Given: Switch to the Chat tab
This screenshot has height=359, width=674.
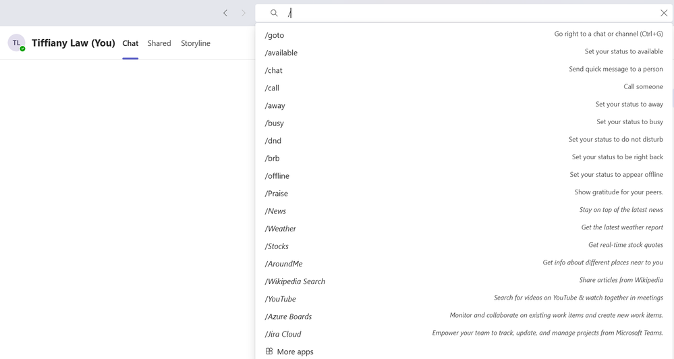Looking at the screenshot, I should (x=130, y=43).
